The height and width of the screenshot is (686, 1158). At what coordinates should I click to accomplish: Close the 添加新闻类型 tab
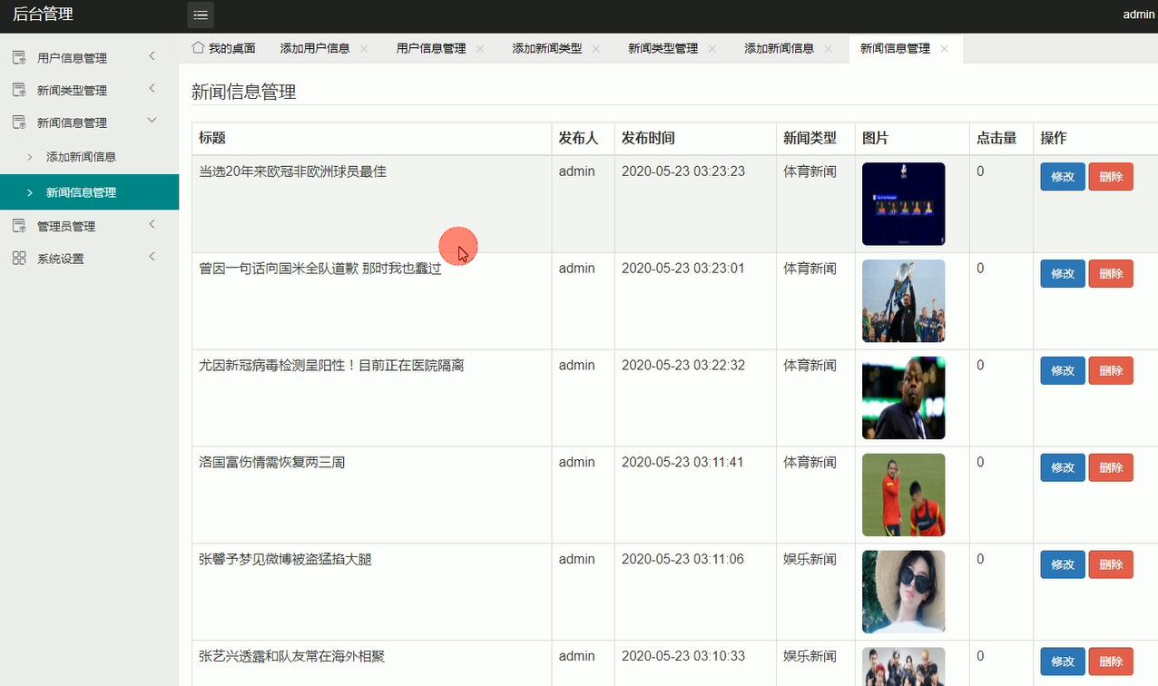596,49
